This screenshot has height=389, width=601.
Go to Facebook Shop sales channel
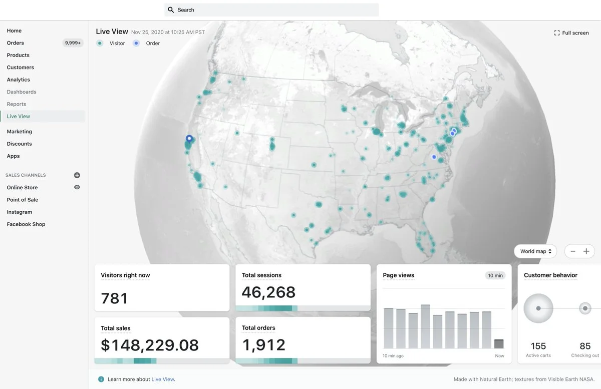(x=26, y=224)
